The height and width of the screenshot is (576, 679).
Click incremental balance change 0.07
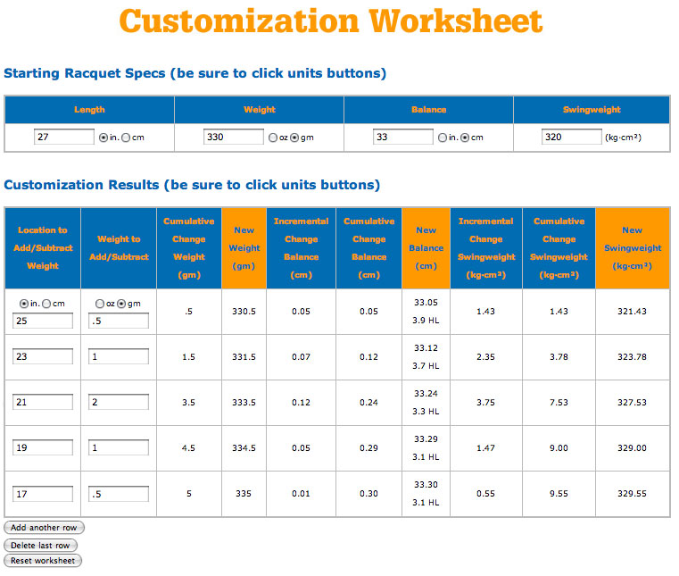[301, 356]
